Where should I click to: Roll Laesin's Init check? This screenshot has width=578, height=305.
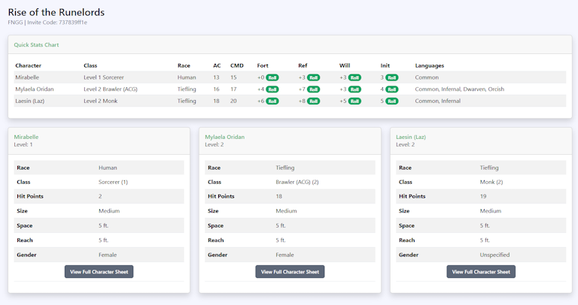392,101
